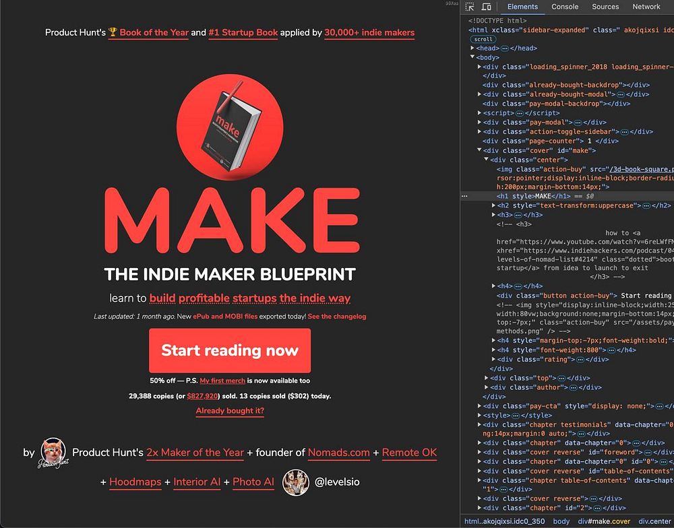Viewport: 674px width, 528px height.
Task: Expand the style element node
Action: pyautogui.click(x=479, y=416)
